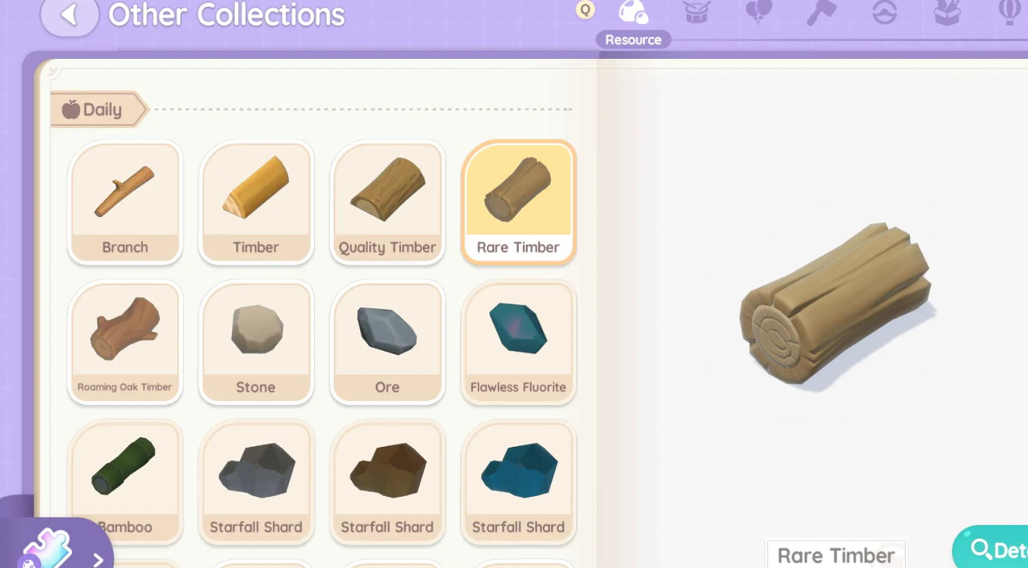Select the Roaming Oak Timber item
Screen dimensions: 1028x568
125,342
